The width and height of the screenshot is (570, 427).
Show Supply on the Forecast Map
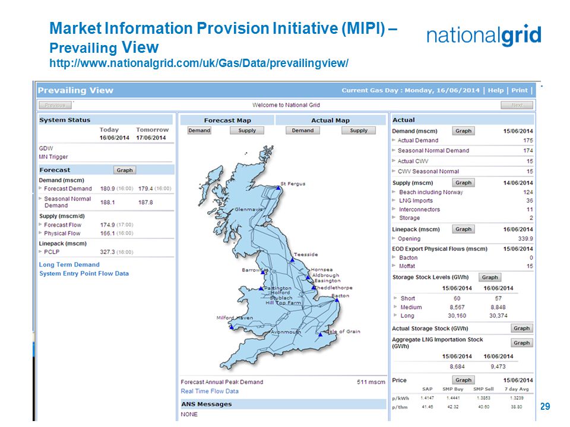247,130
